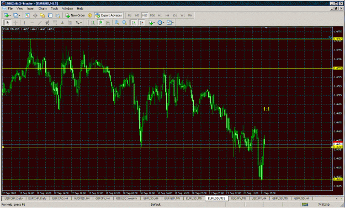345x208 pixels.
Task: Switch timeframe to M30
Action: tap(152, 15)
